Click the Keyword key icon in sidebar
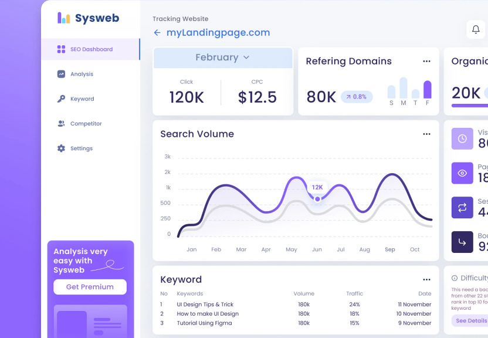Image resolution: width=488 pixels, height=338 pixels. [x=61, y=99]
